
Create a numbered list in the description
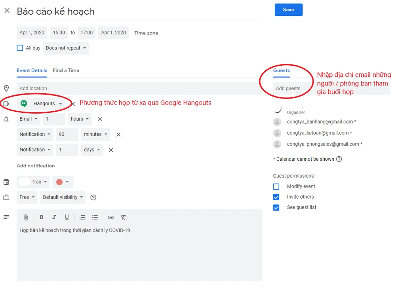point(82,217)
